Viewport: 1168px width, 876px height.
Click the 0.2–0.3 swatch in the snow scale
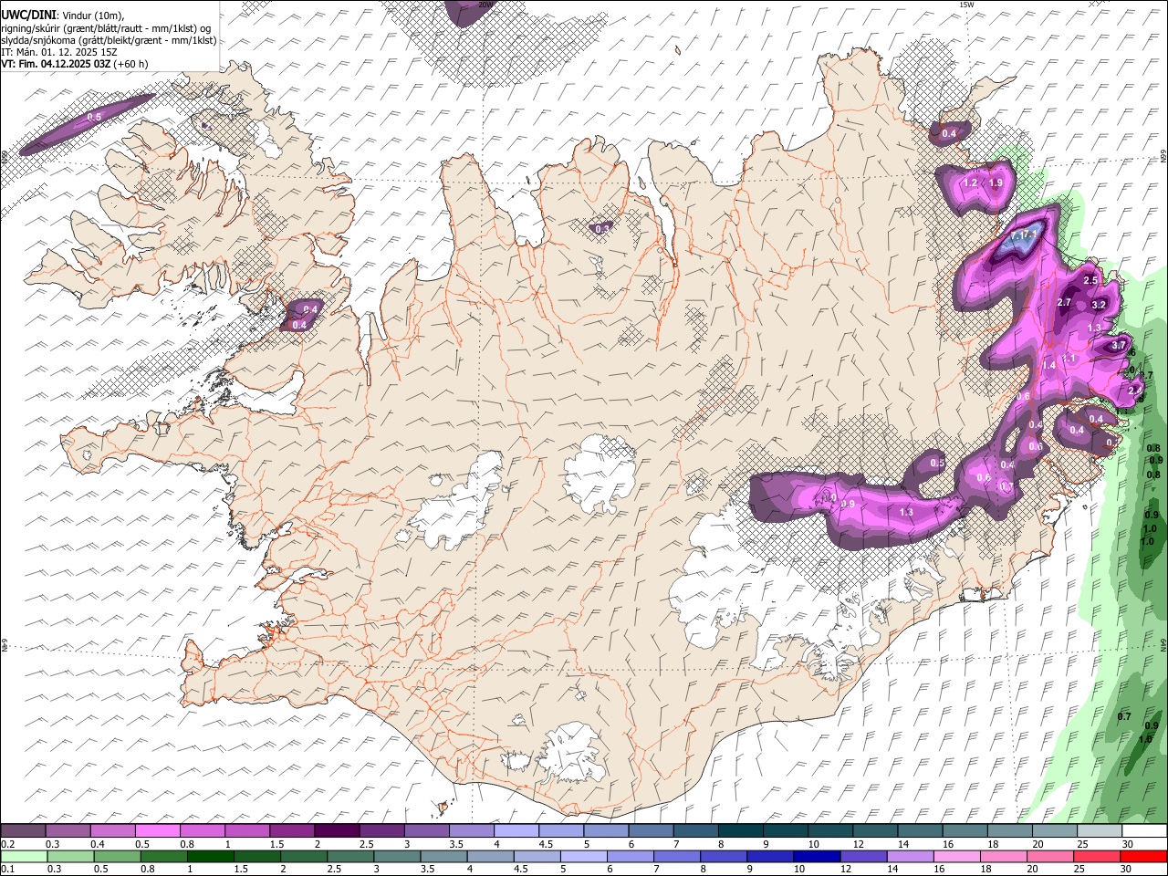tap(24, 831)
